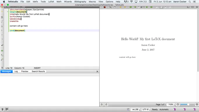199x112 pixels.
Task: Click the Wi-Fi icon in menu bar
Action: tap(131, 1)
